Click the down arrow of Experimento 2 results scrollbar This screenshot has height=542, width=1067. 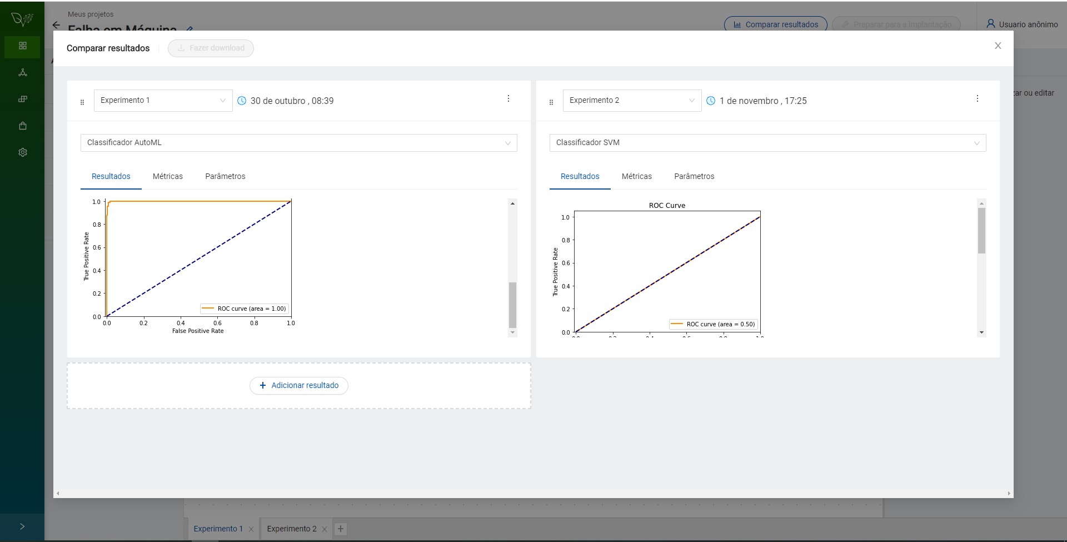point(981,332)
